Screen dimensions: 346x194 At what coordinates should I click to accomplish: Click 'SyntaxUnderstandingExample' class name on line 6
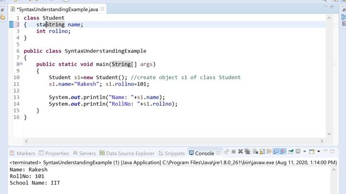[x=105, y=51]
